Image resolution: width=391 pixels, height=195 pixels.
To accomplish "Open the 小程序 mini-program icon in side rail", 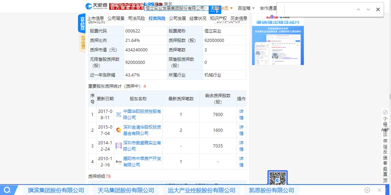I will [385, 112].
